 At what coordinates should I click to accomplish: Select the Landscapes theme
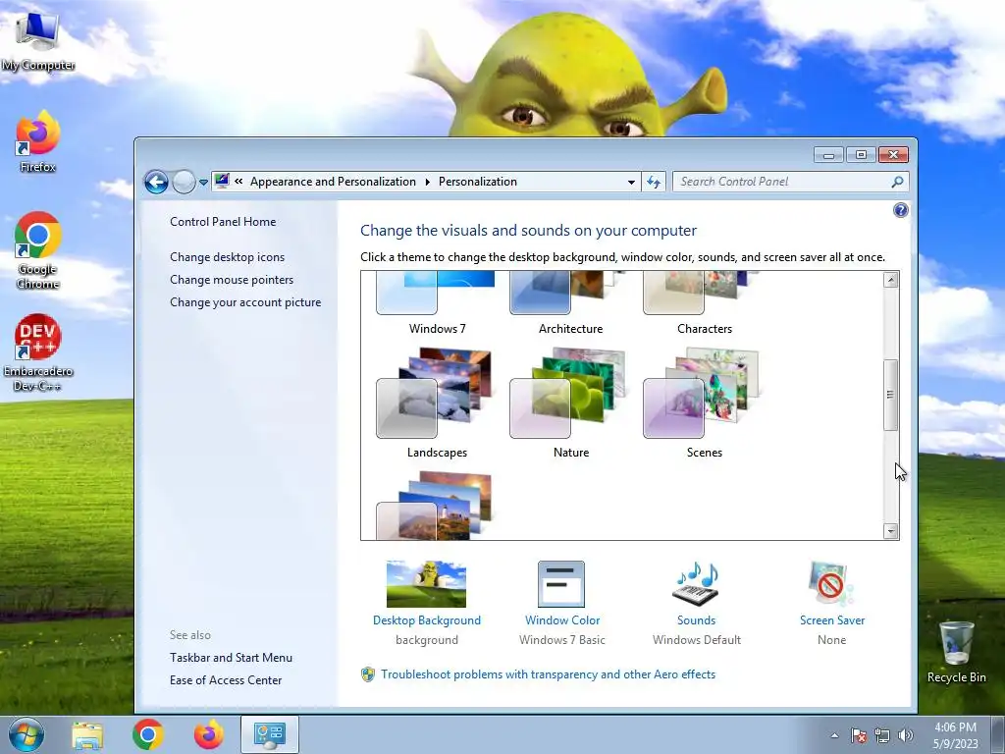[436, 393]
